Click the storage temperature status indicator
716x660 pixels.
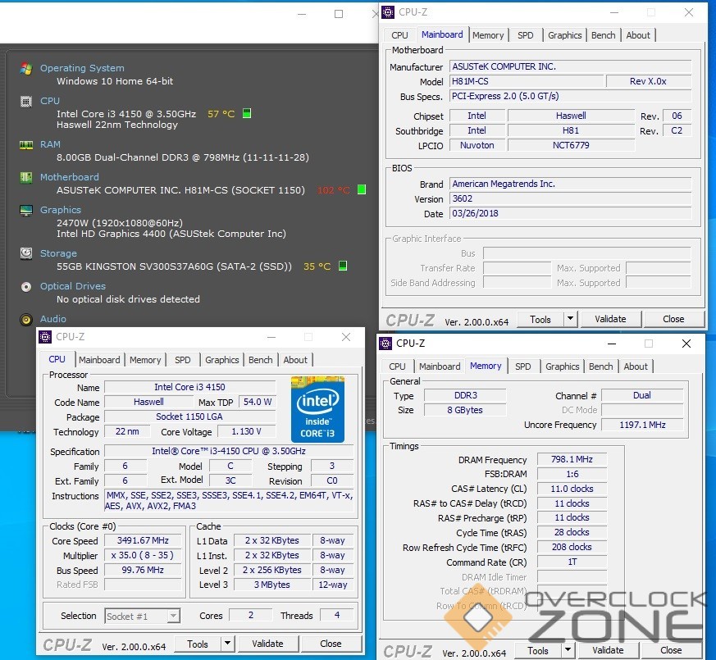point(343,266)
